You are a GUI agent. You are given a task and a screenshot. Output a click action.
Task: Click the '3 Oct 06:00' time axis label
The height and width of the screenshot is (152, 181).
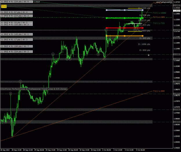coord(107,150)
